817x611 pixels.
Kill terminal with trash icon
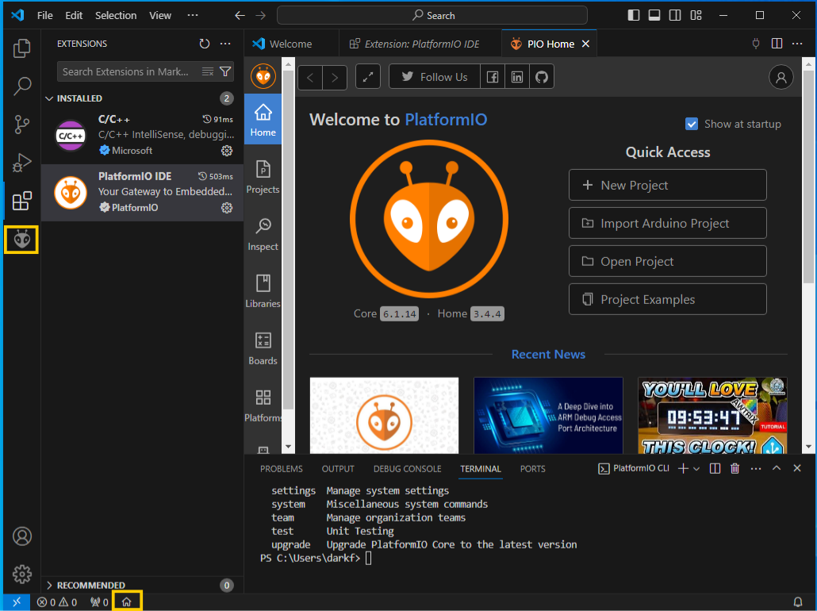[x=735, y=469]
